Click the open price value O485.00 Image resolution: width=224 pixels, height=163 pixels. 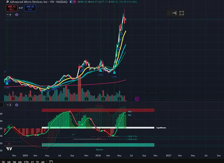(83, 2)
